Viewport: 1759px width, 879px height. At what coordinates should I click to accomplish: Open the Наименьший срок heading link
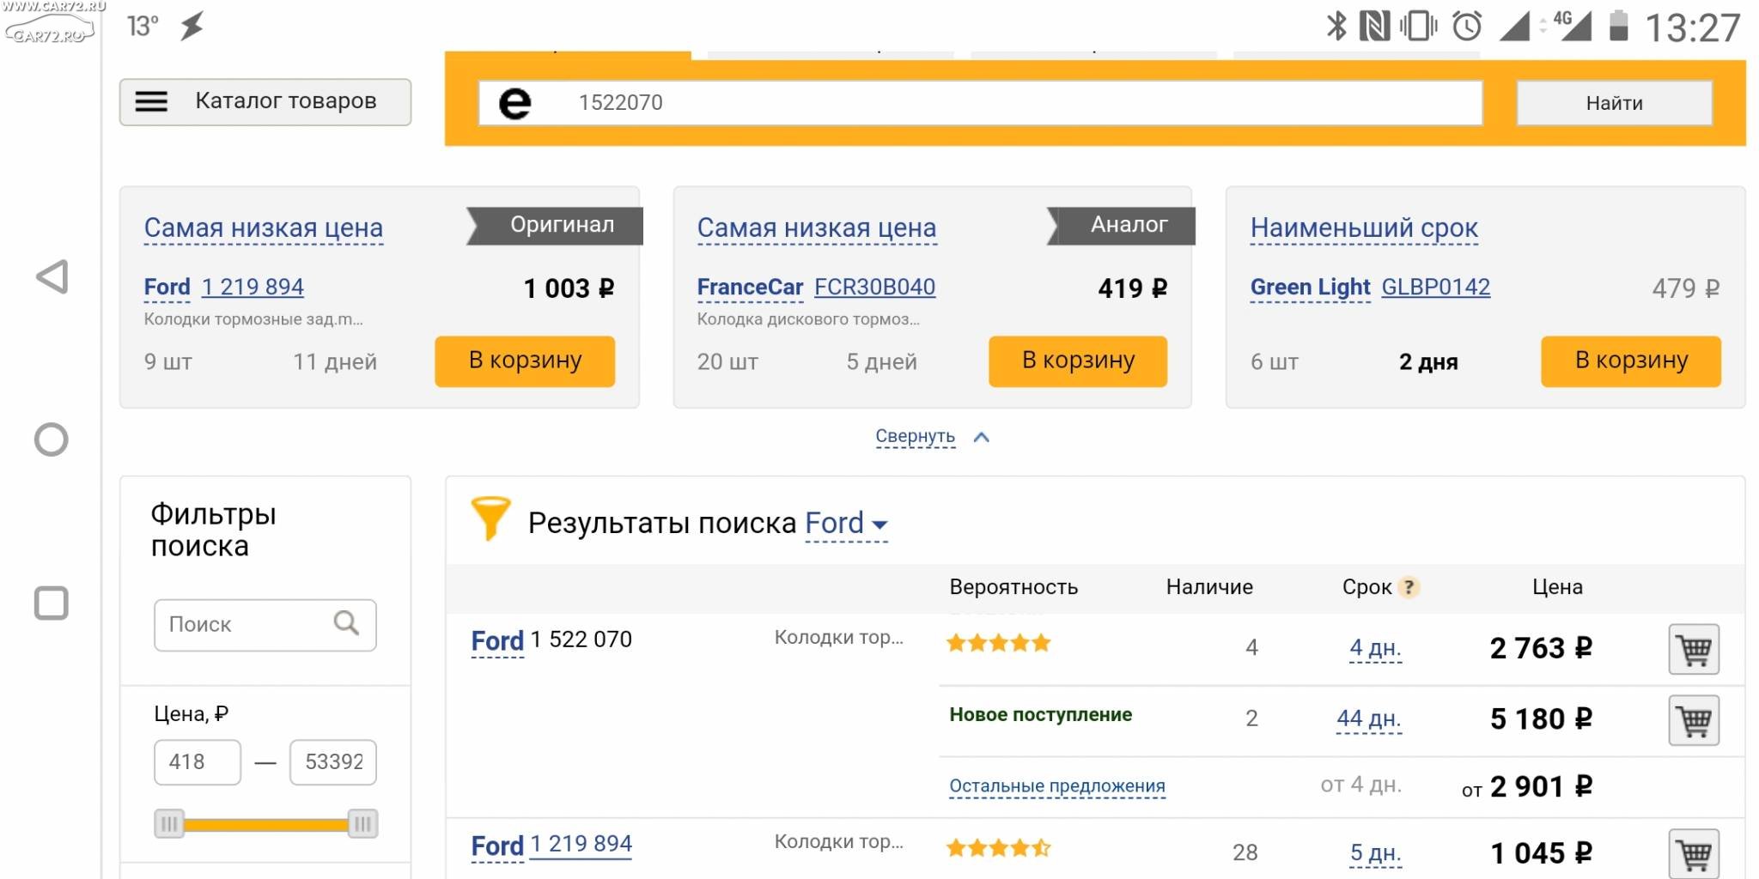tap(1364, 227)
